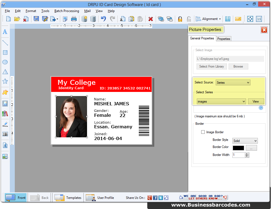Click the Lock object padlock icon
271x209 pixels.
pos(180,19)
